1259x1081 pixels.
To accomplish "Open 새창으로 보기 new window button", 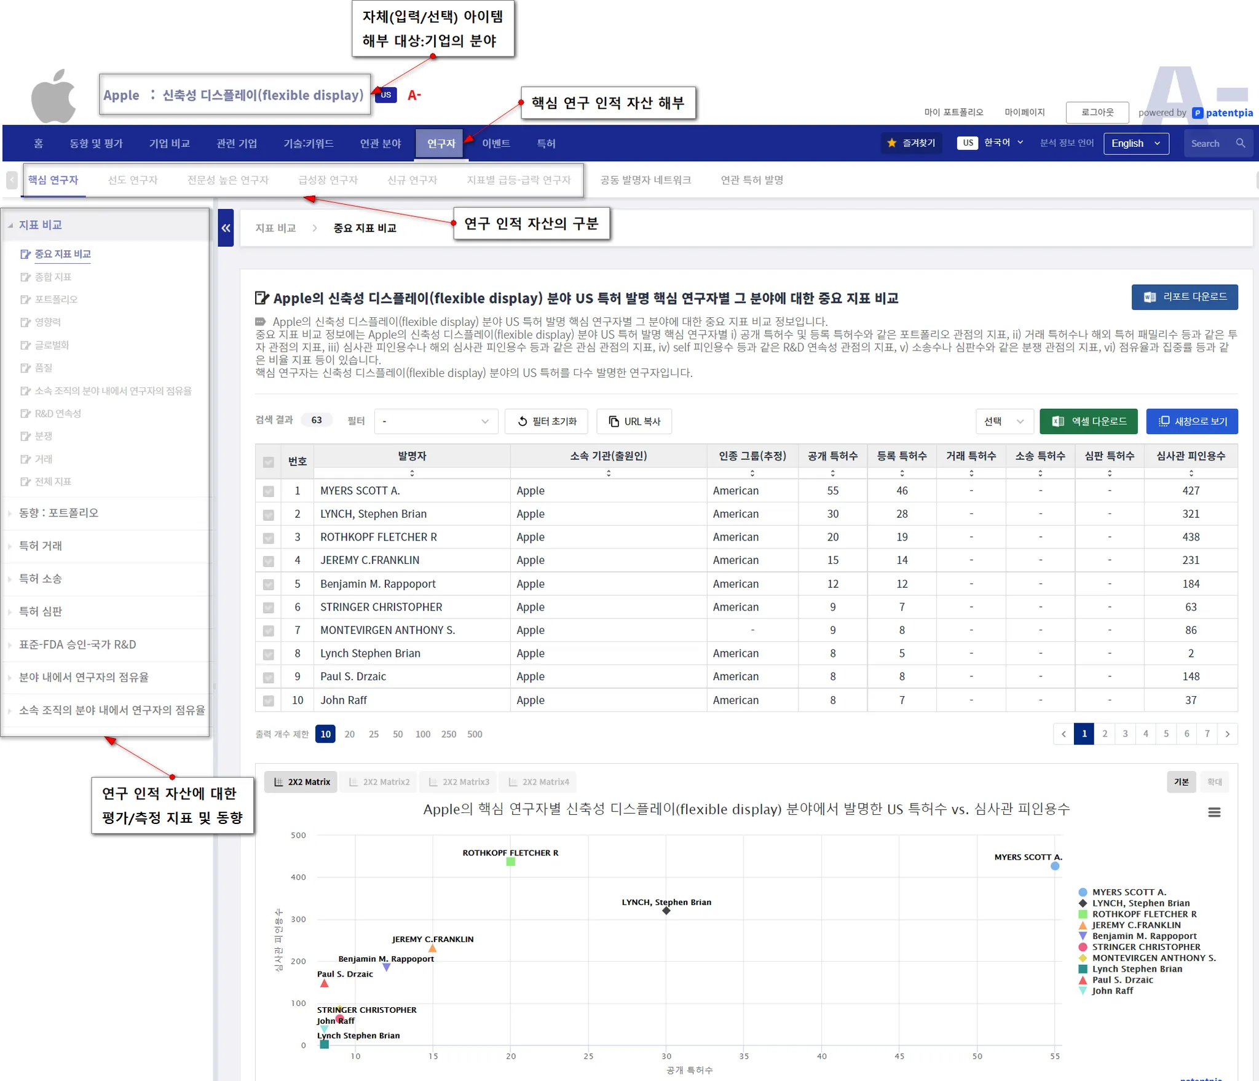I will [x=1191, y=421].
